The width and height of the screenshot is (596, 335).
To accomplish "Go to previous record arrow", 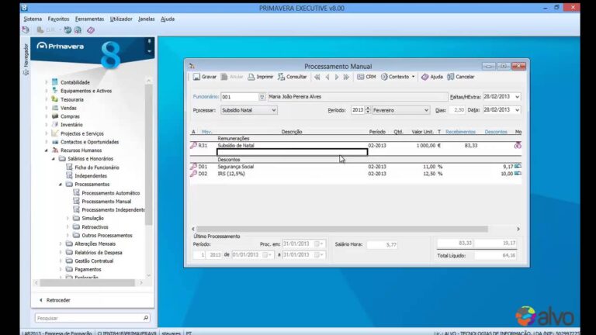I will click(327, 77).
